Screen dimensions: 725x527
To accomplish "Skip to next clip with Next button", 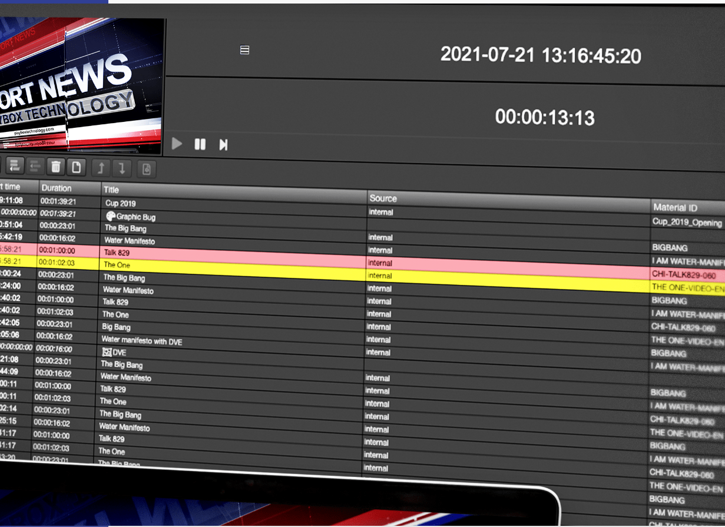I will 223,145.
